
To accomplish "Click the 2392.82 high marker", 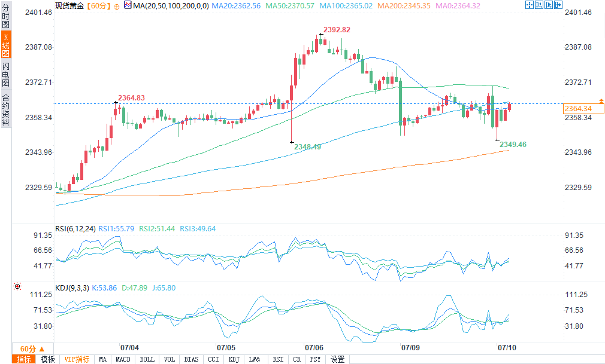I will click(337, 30).
